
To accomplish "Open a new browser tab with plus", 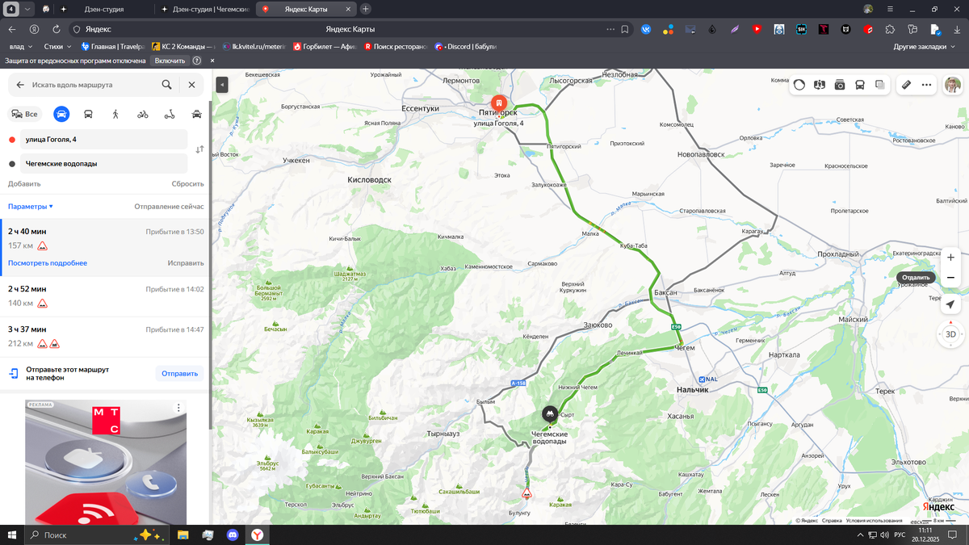I will click(366, 9).
